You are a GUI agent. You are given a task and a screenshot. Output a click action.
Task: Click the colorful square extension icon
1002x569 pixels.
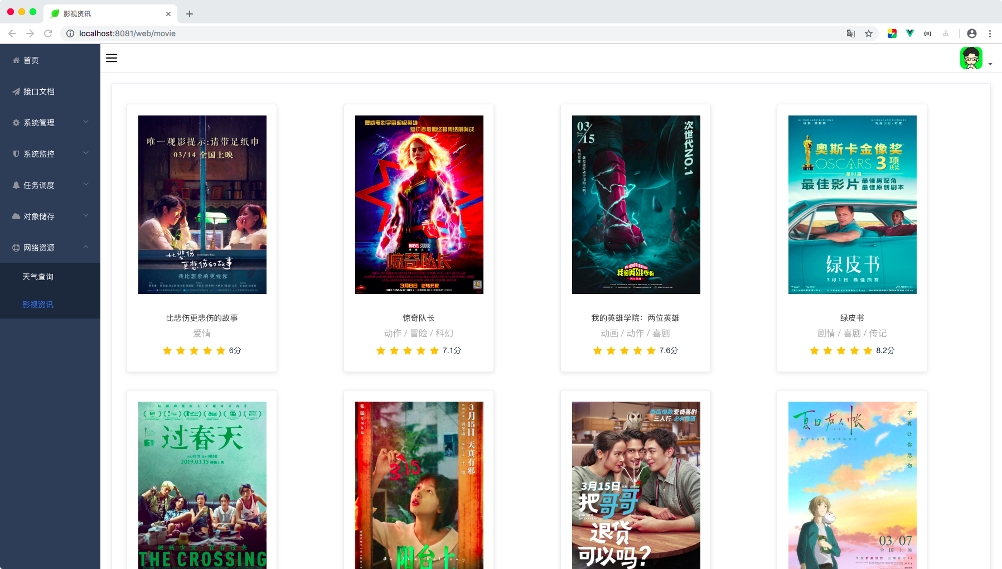pos(892,33)
